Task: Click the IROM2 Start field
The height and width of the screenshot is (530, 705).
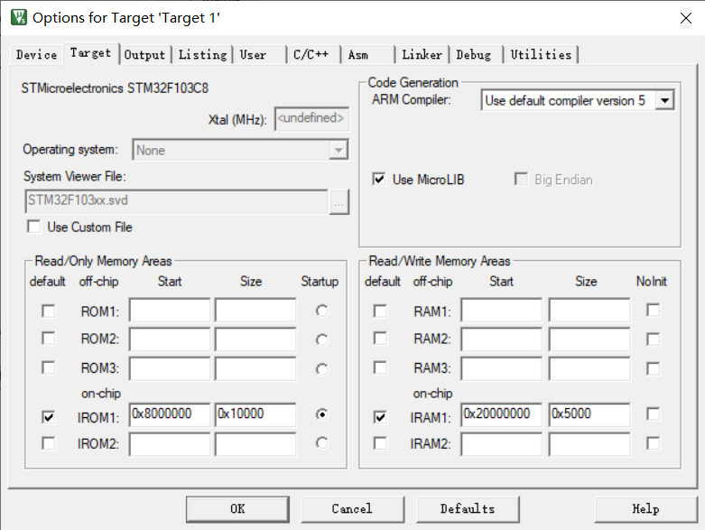Action: pos(169,444)
